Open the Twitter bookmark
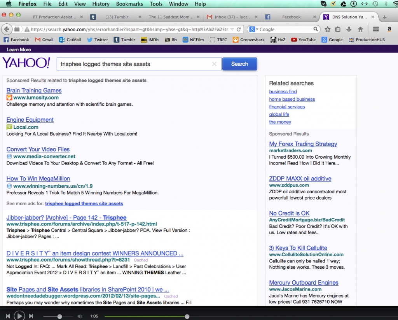Screen dimensions: 398x320 pos(98,40)
